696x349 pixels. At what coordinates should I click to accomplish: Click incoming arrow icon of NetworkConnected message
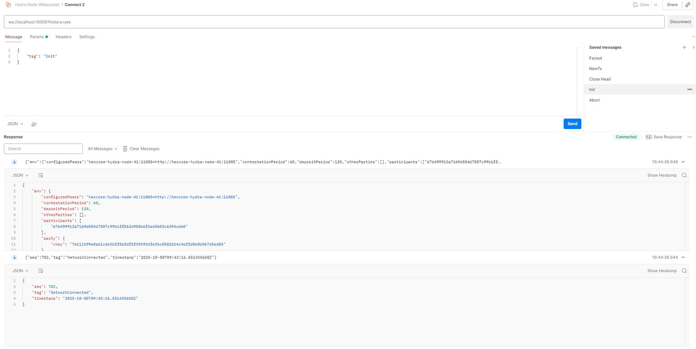point(14,257)
